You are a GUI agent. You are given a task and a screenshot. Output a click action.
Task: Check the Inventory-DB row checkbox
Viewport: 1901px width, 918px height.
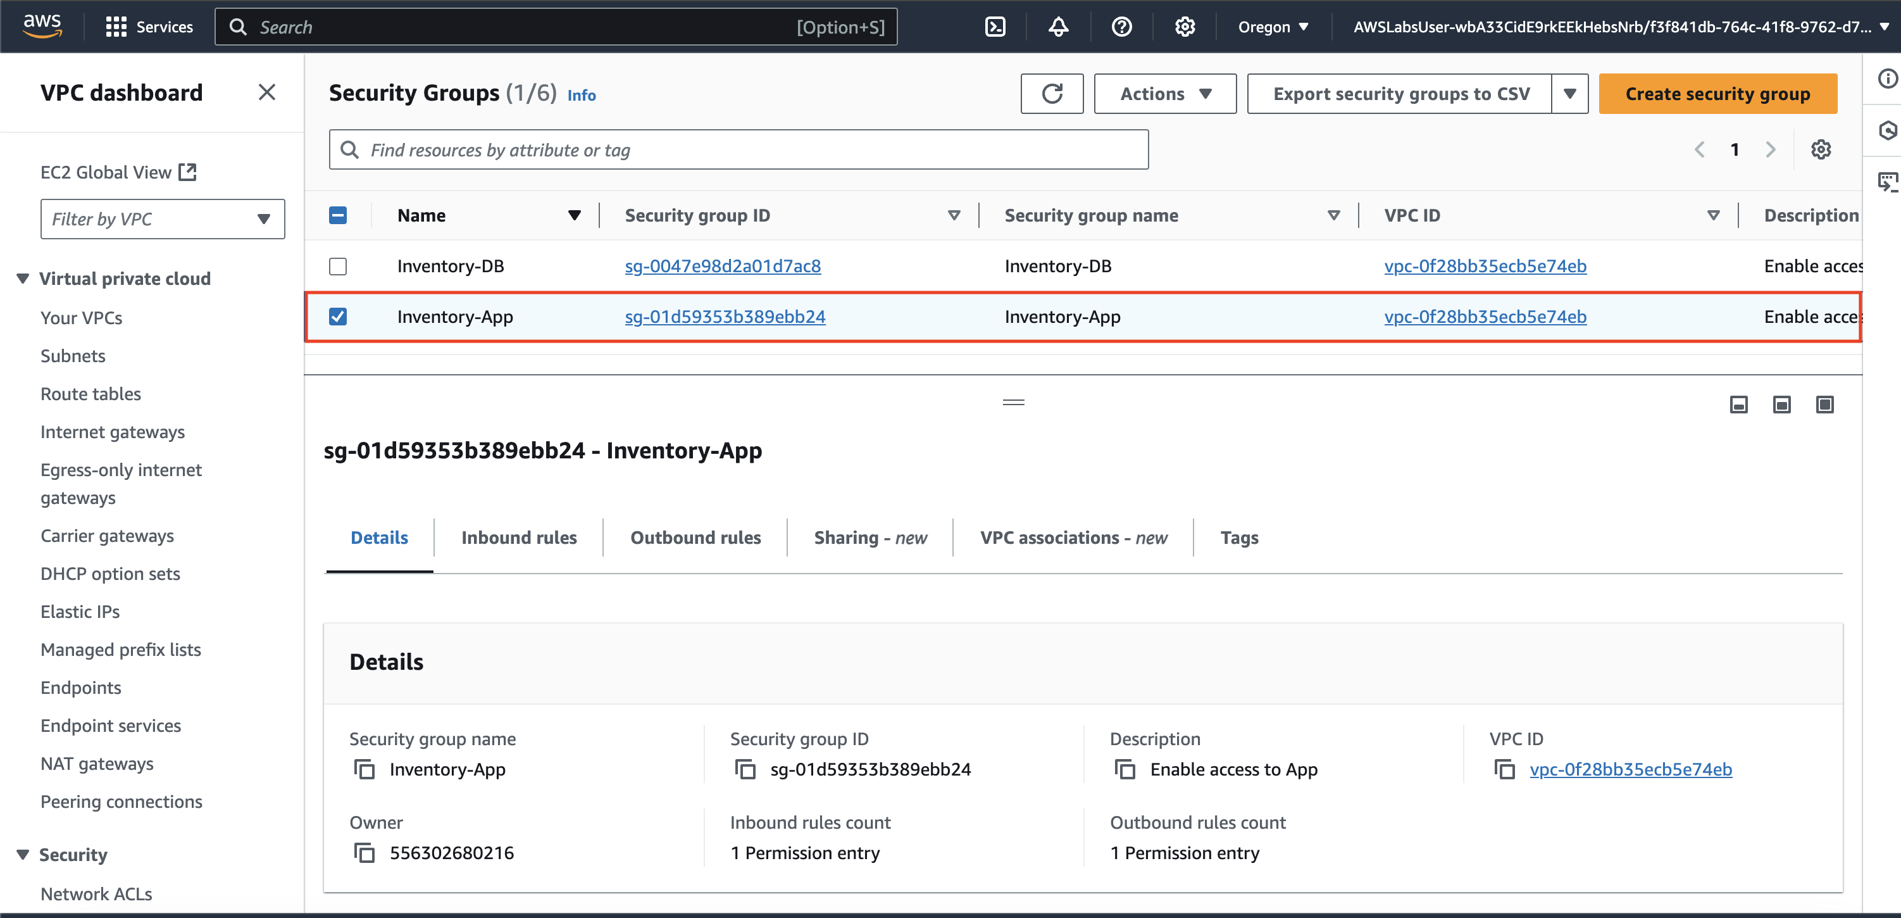point(338,267)
